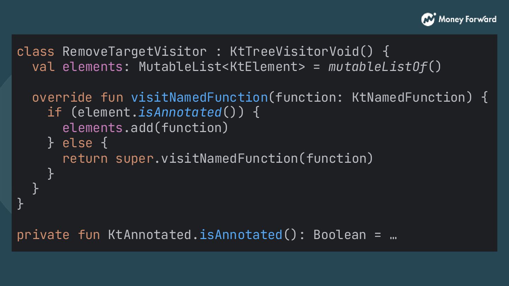Click the override keyword
509x286 pixels.
(62, 97)
